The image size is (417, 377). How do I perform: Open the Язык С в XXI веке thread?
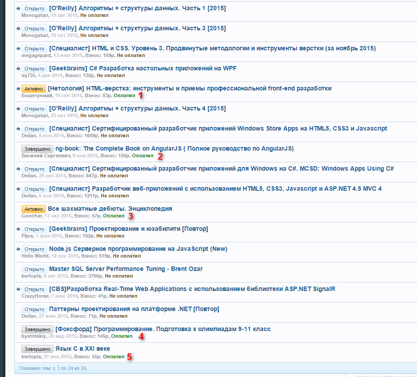(83, 349)
